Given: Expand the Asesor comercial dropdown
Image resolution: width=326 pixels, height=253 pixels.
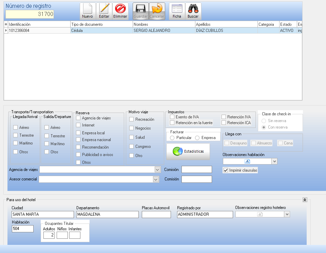Looking at the screenshot, I should pyautogui.click(x=156, y=179).
